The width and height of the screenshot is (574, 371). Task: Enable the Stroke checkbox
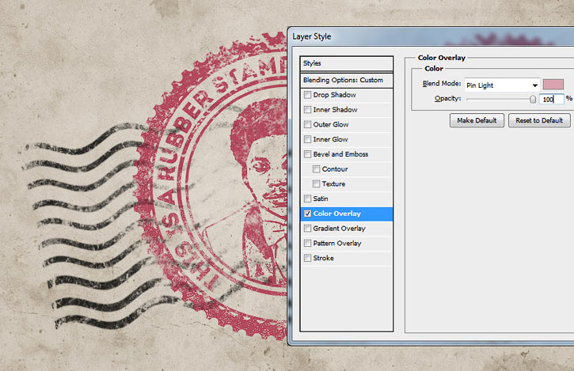click(307, 258)
